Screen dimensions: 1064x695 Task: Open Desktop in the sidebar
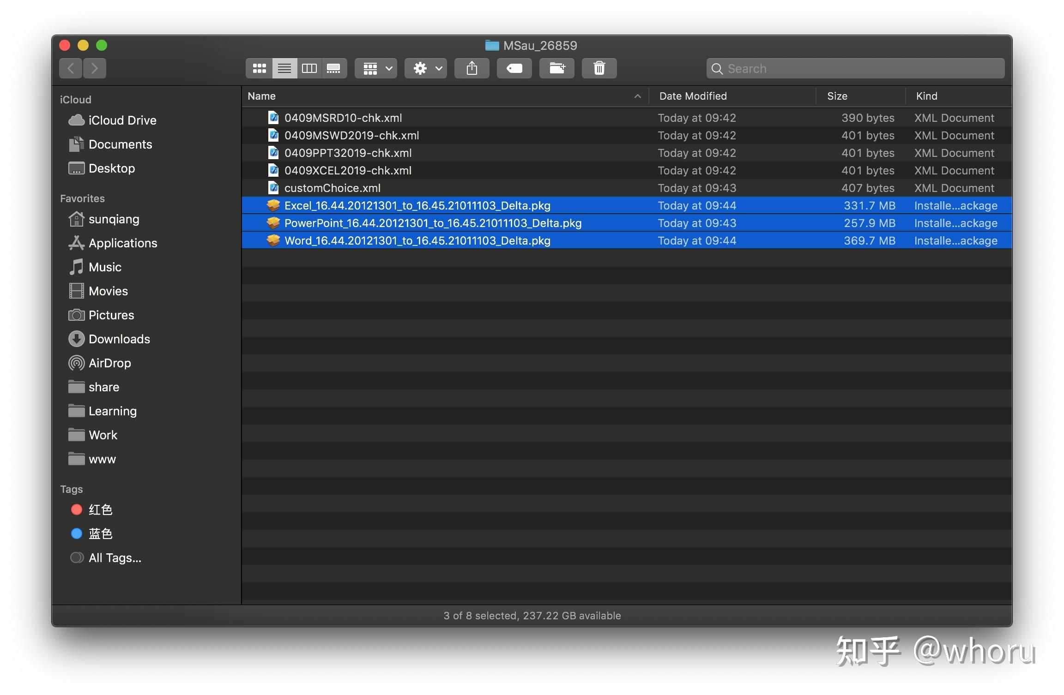click(102, 168)
